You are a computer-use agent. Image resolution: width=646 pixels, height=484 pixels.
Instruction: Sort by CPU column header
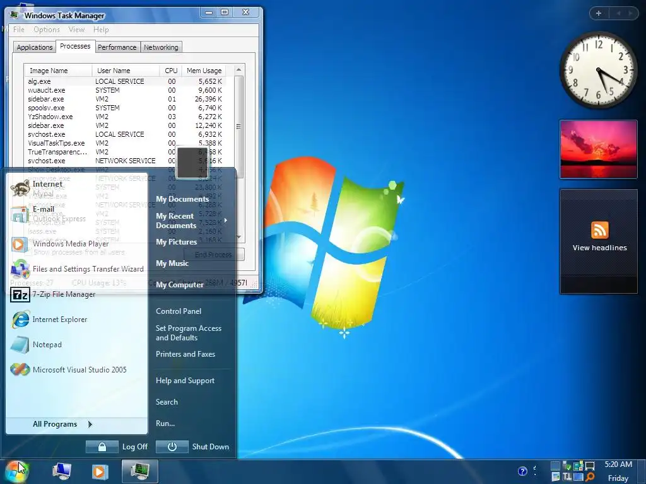point(170,71)
